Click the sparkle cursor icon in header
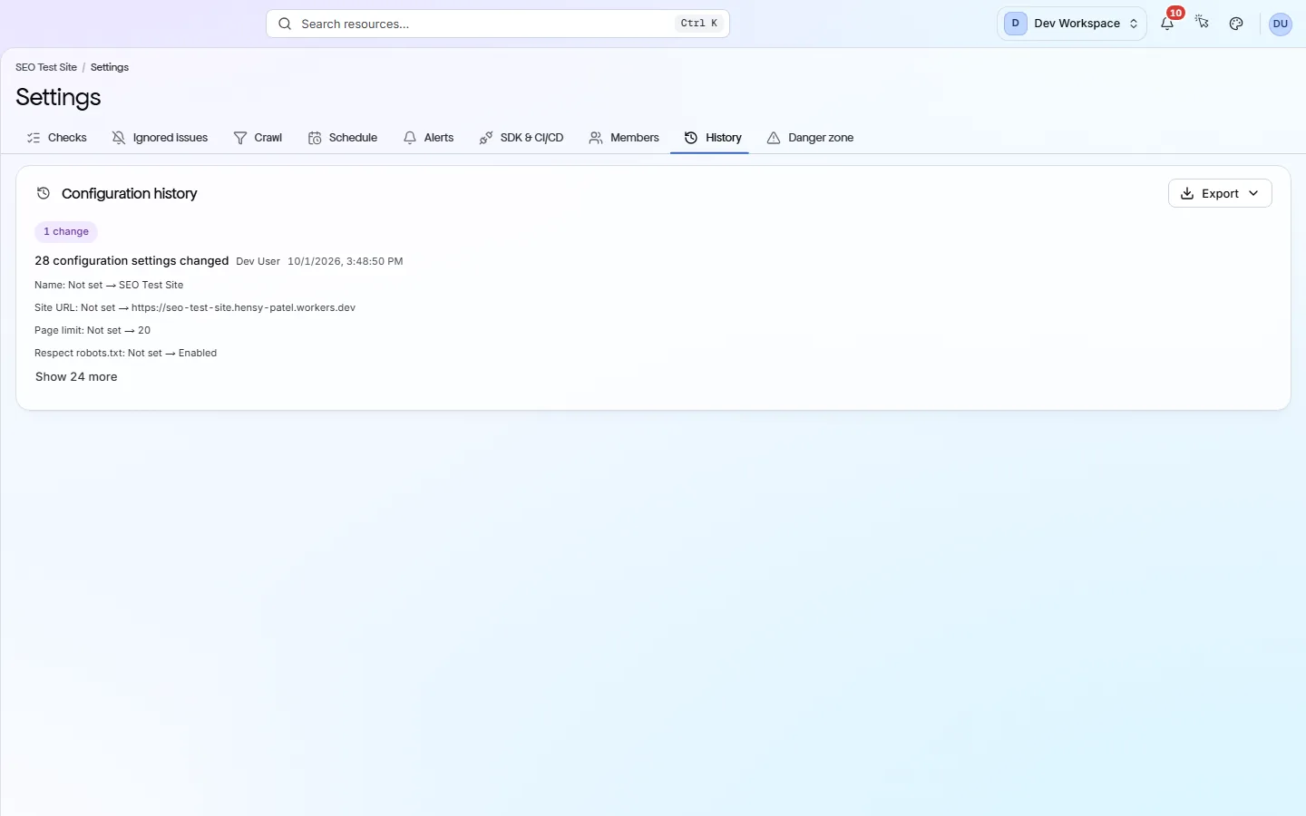 (1202, 23)
